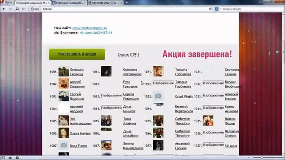This screenshot has width=285, height=160.
Task: Open Светлана Автономова profile link
Action: (132, 72)
